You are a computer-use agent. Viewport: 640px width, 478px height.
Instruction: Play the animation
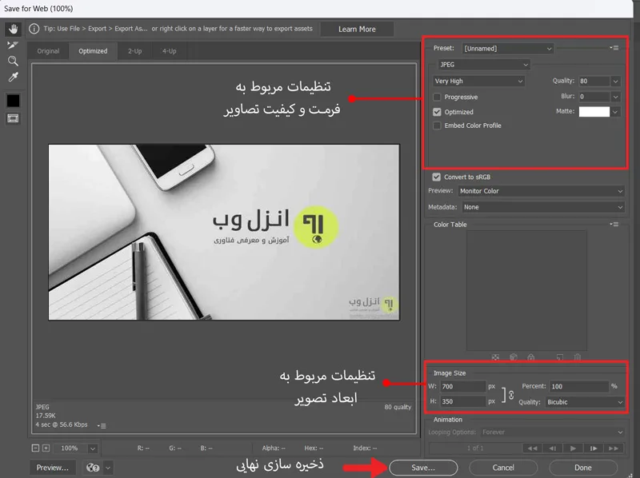coord(573,448)
